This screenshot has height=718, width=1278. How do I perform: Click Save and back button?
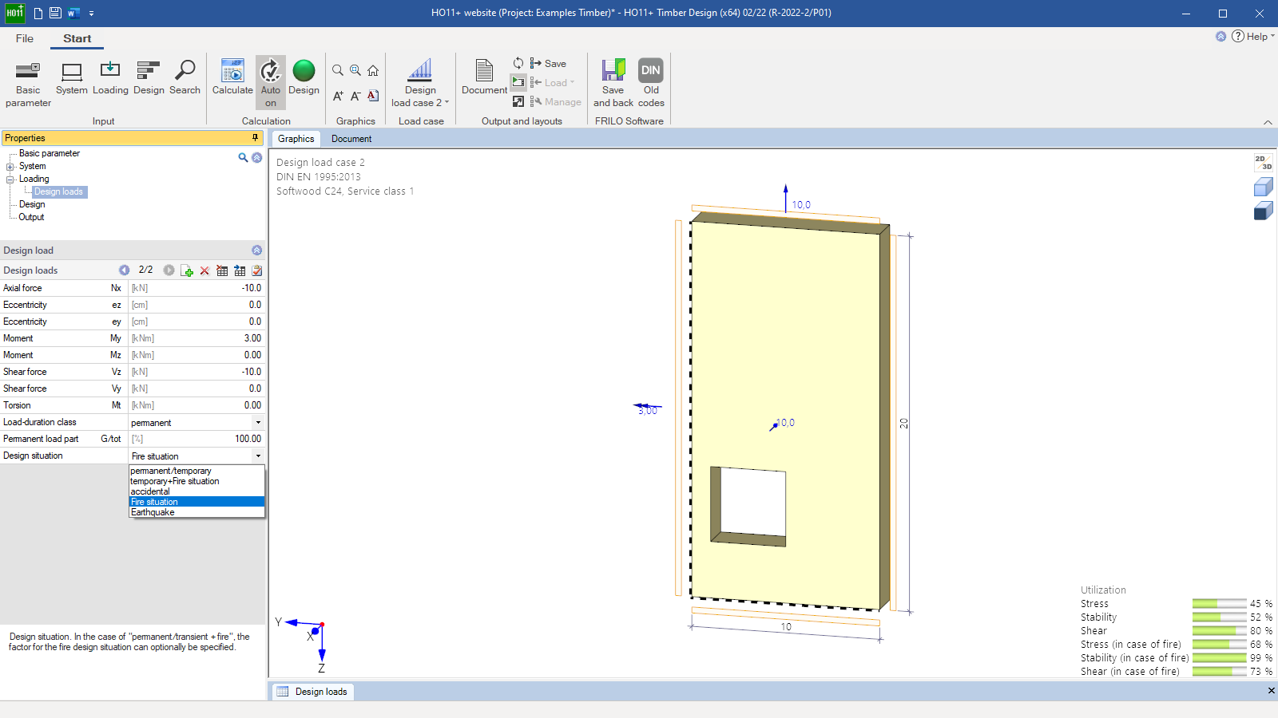[613, 83]
